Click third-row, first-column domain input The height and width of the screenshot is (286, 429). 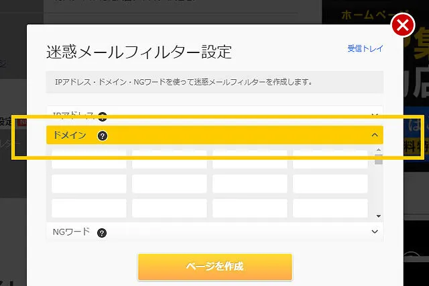[x=88, y=207]
